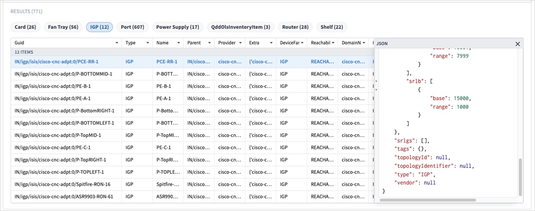Click the JSON panel horizontal scrollbar

(428, 200)
